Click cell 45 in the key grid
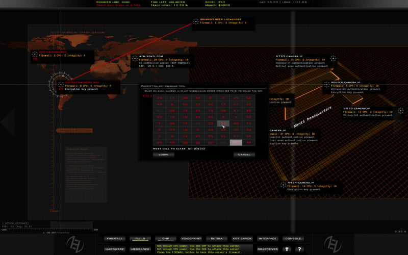This screenshot has width=408, height=255. [236, 98]
